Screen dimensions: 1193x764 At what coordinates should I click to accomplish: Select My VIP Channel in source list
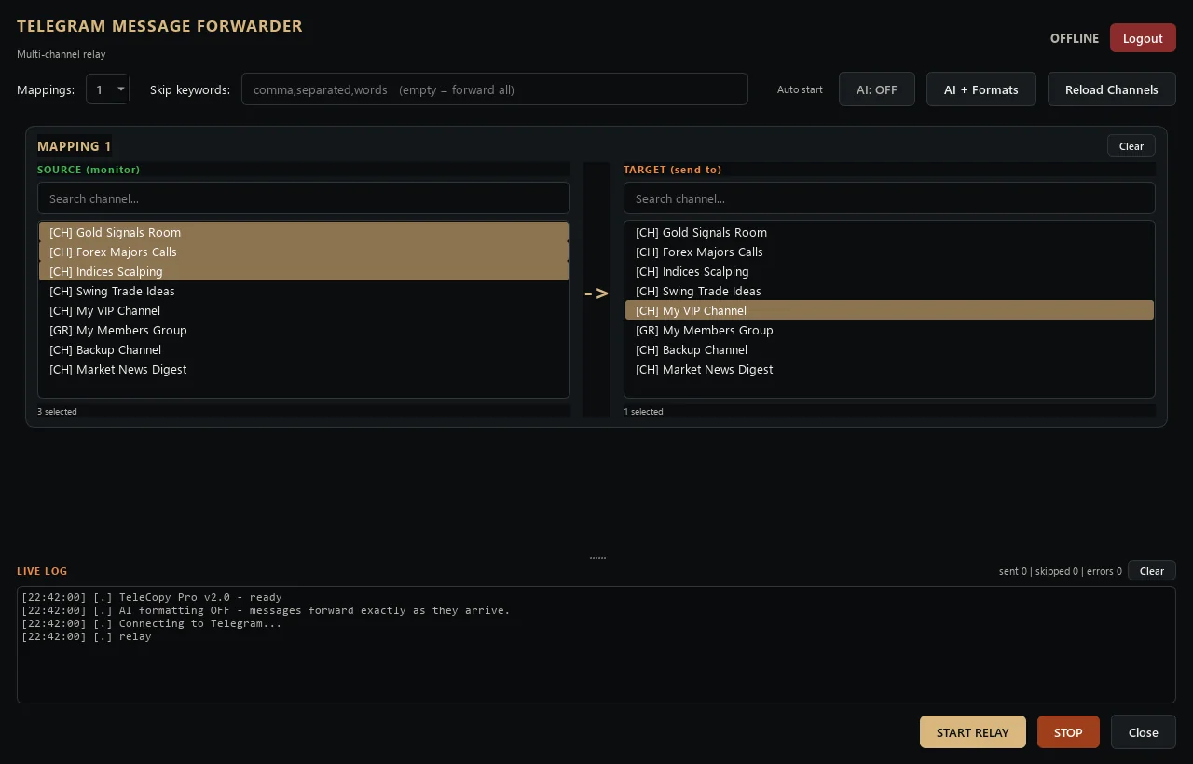point(303,310)
